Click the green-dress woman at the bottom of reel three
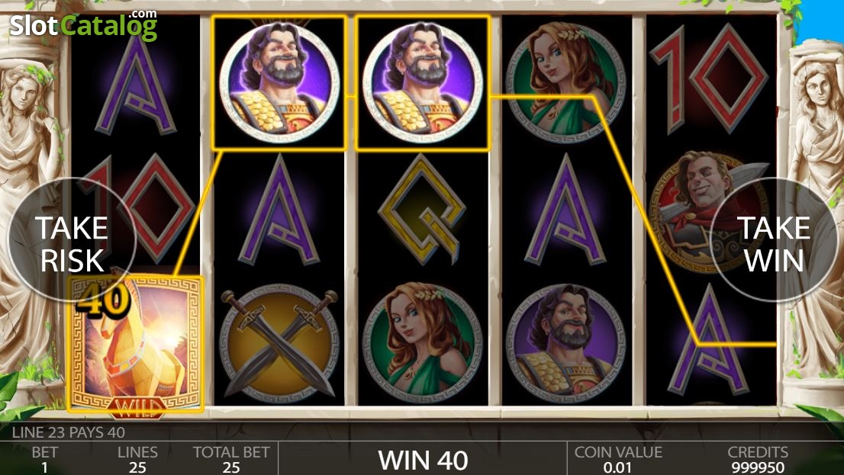 pos(423,345)
